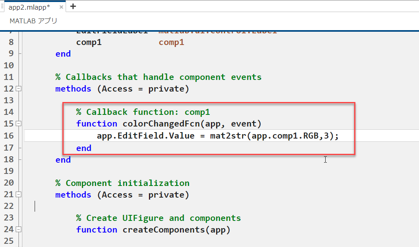
Task: Place cursor on colorChangedFcn function name
Action: tap(153, 124)
